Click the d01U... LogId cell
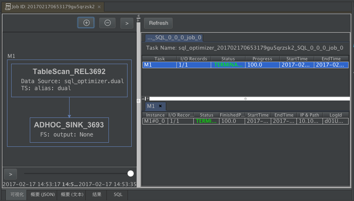The height and width of the screenshot is (201, 354). 335,121
